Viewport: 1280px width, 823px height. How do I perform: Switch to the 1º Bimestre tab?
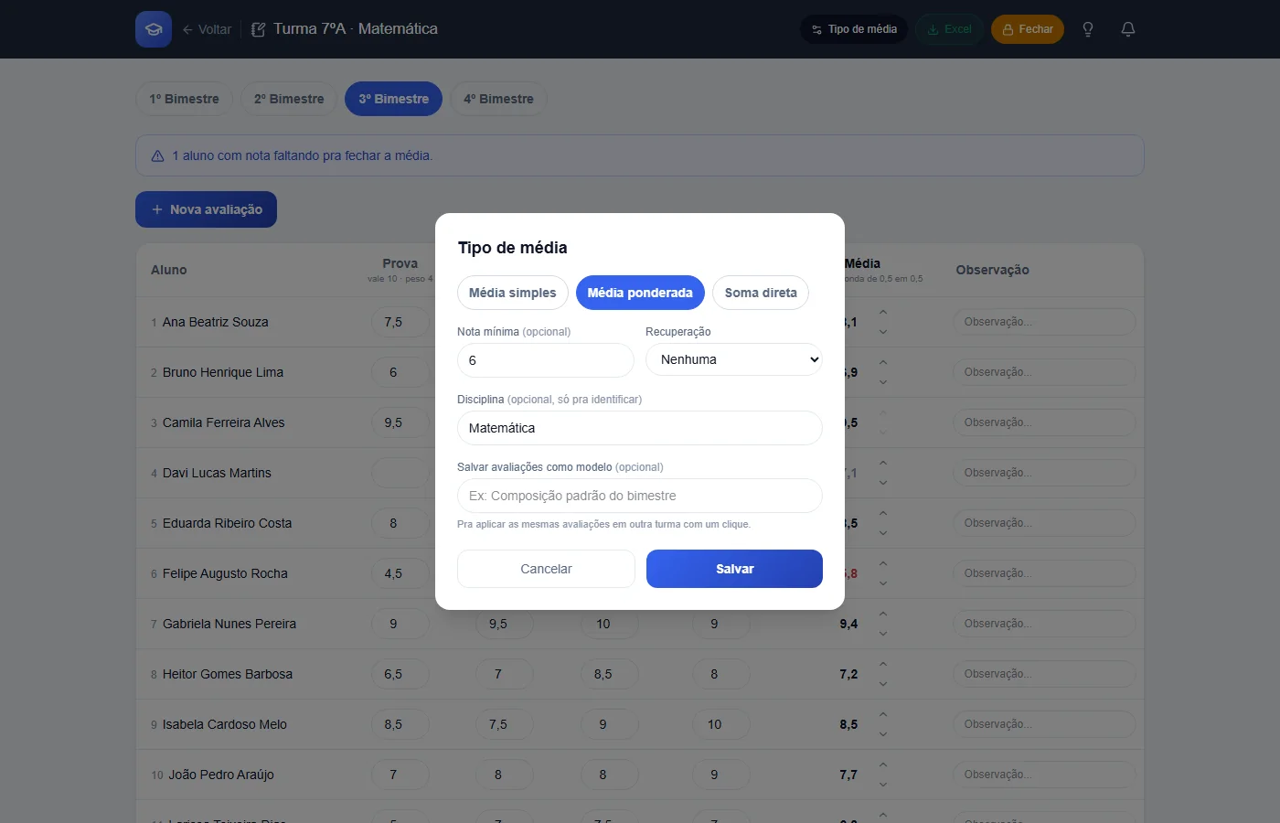point(185,99)
